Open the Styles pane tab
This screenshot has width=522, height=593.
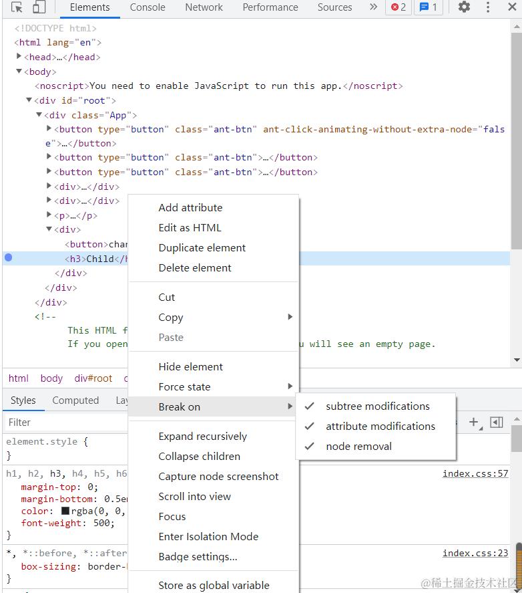(23, 400)
